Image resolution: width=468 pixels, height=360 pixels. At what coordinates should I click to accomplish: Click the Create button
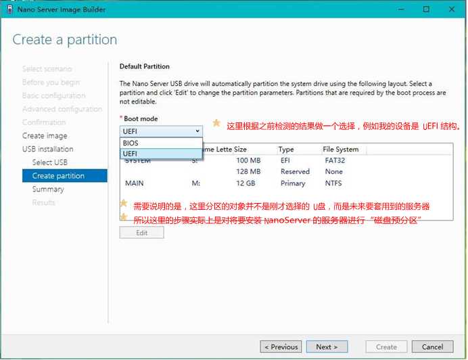386,347
